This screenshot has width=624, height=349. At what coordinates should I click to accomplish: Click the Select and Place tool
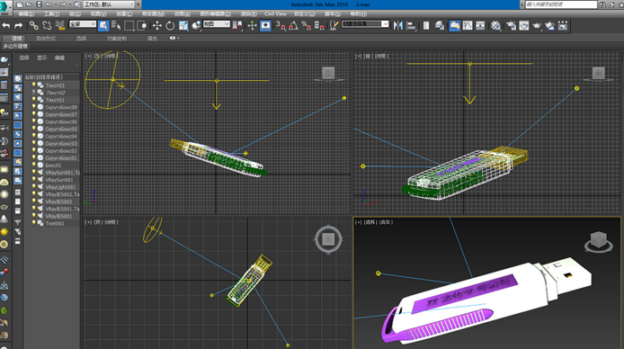(196, 26)
